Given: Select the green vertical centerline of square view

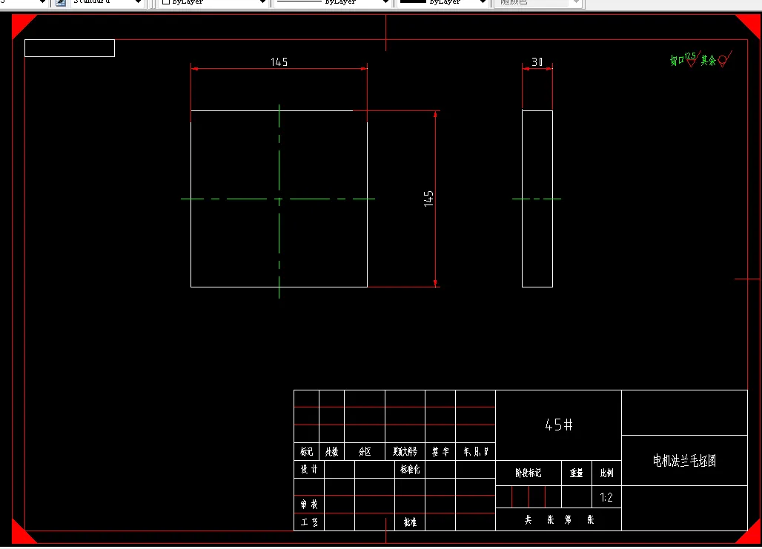Looking at the screenshot, I should tap(279, 201).
